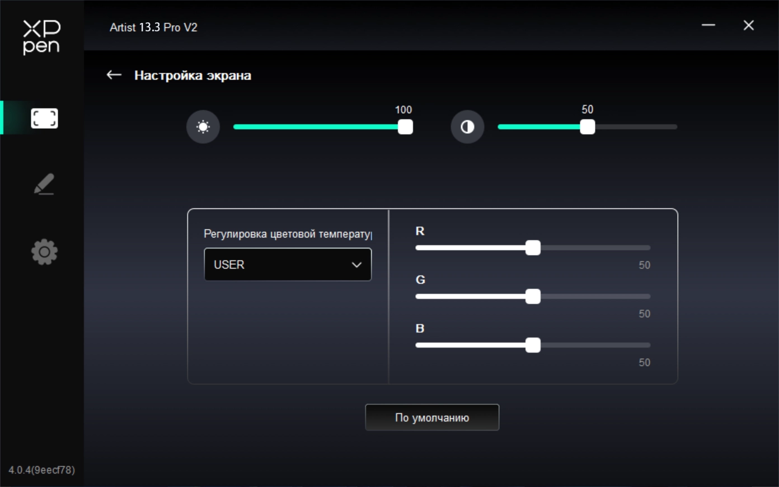Go back using the arrow icon
779x487 pixels.
tap(114, 75)
